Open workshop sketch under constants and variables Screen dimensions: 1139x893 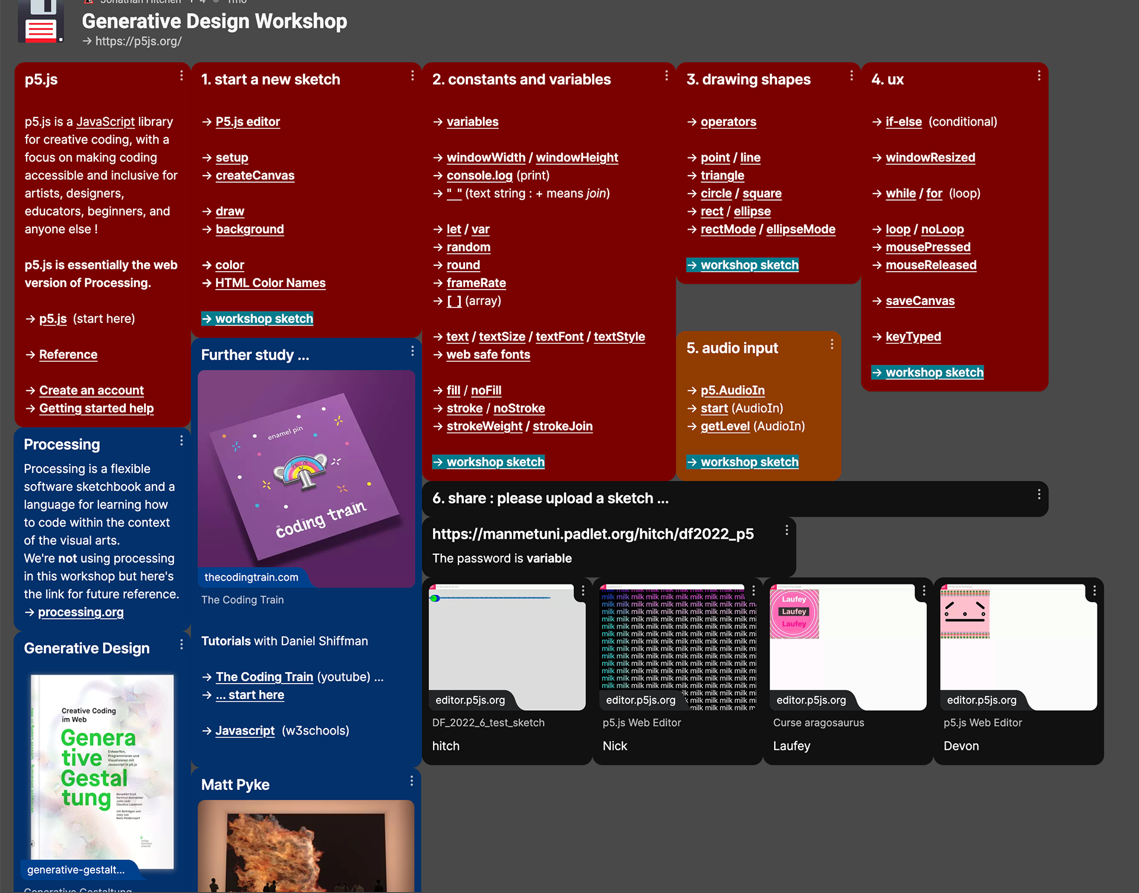click(x=495, y=462)
